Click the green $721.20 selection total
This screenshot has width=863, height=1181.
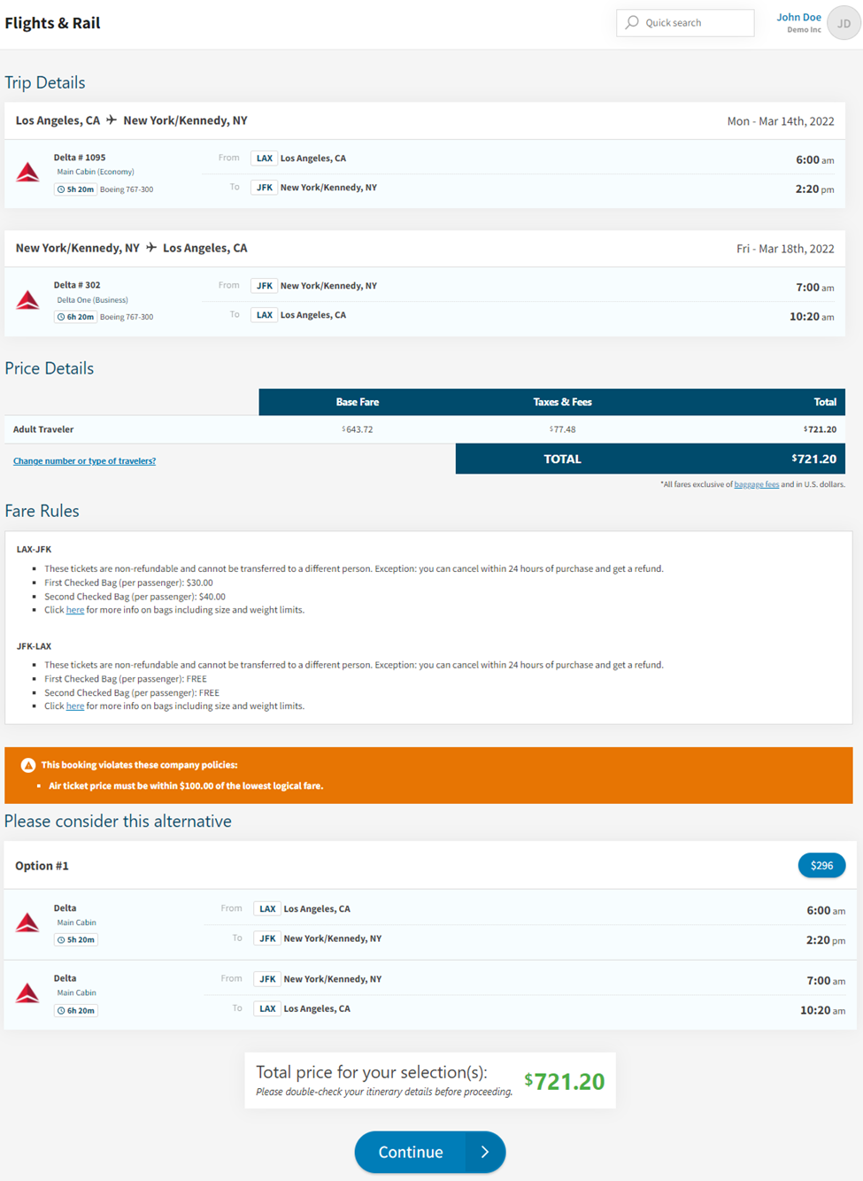[565, 1081]
